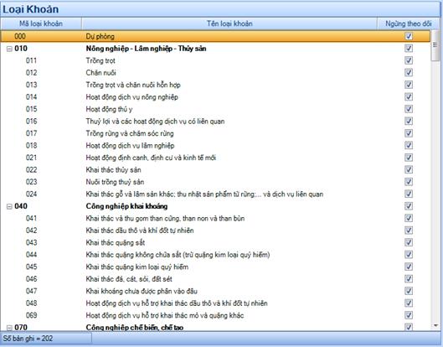Viewport: 443px width, 347px height.
Task: Click the scroll down arrow of the list
Action: (x=435, y=326)
